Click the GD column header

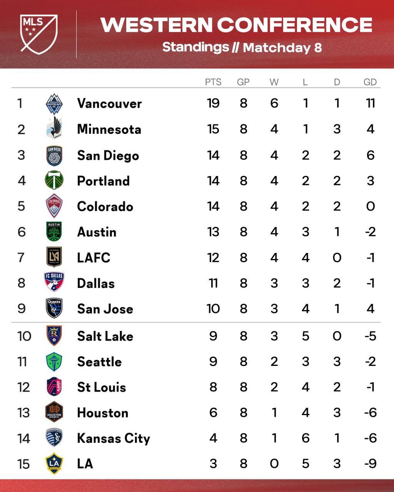(370, 82)
